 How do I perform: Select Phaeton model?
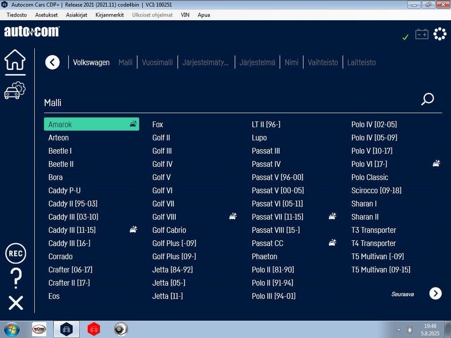[x=264, y=257]
